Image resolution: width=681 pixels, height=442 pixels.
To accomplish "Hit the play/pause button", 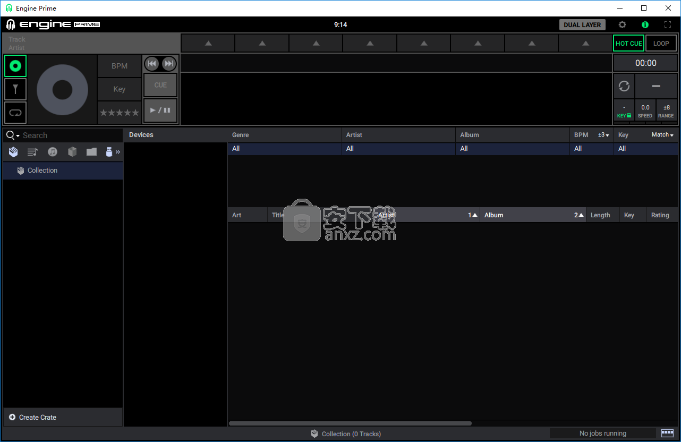I will click(160, 110).
